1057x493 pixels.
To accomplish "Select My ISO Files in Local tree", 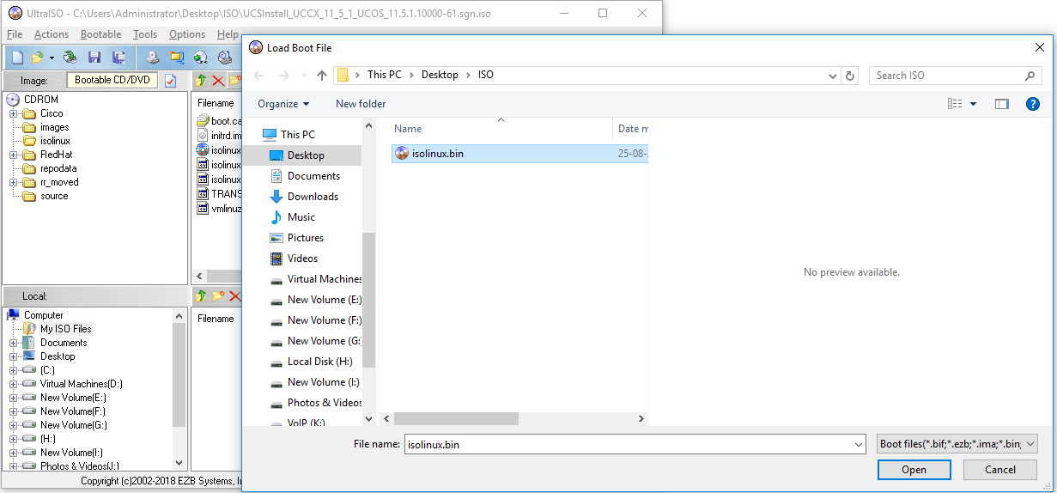I will [65, 329].
